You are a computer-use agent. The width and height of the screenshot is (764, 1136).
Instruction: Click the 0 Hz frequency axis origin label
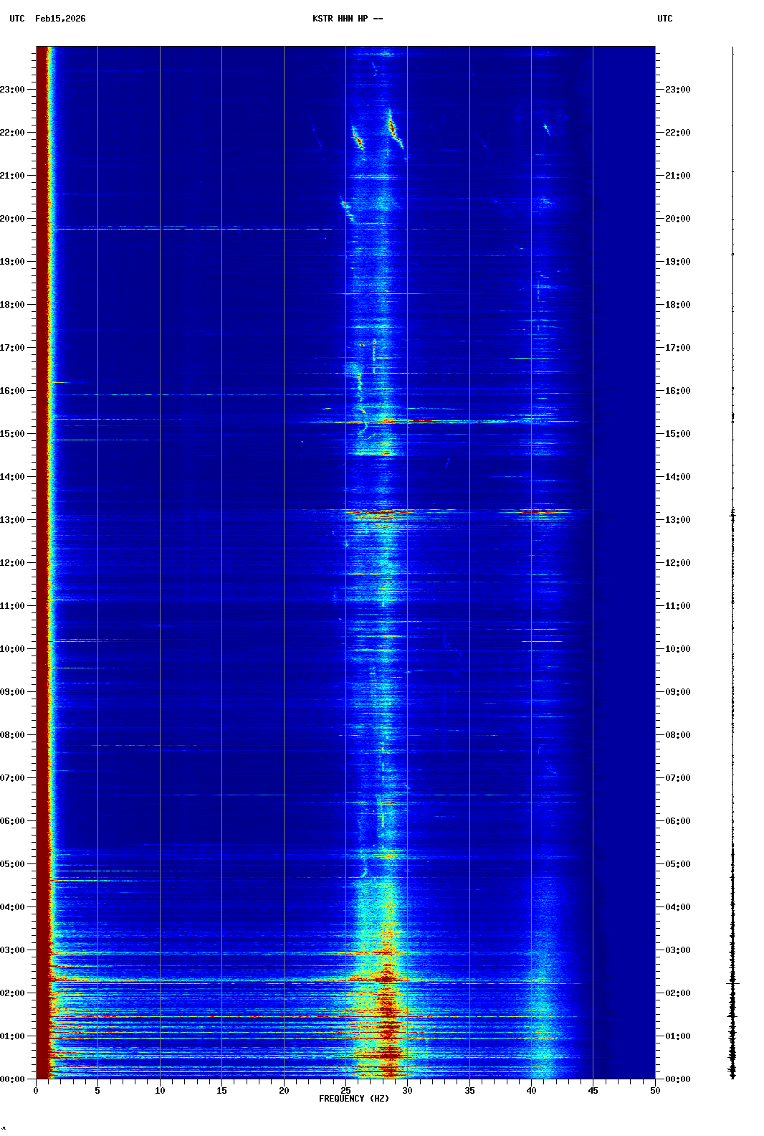pyautogui.click(x=36, y=1091)
